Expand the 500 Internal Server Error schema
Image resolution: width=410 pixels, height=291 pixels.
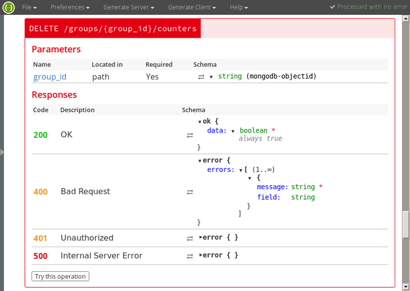click(x=201, y=255)
